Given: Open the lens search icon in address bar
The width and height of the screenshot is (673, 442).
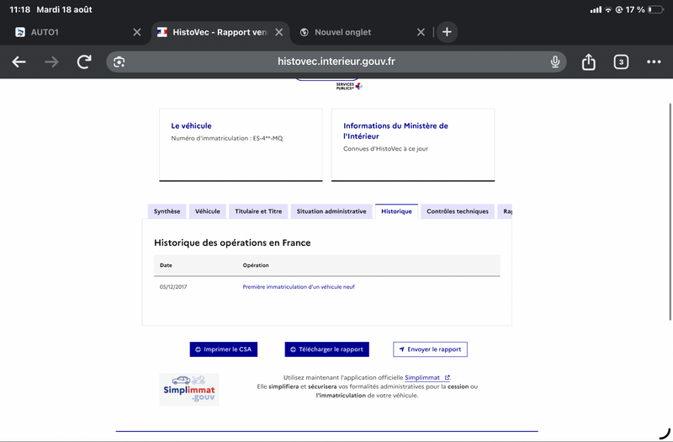Looking at the screenshot, I should pyautogui.click(x=119, y=61).
